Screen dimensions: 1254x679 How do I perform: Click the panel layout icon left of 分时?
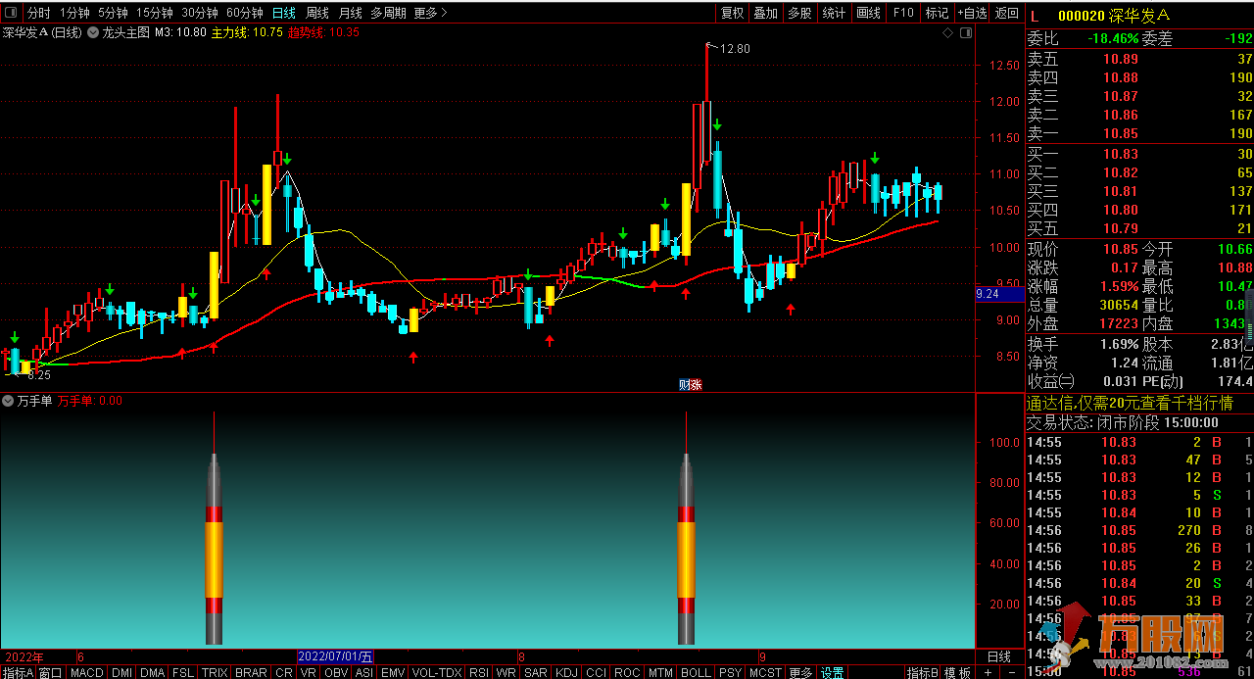10,13
